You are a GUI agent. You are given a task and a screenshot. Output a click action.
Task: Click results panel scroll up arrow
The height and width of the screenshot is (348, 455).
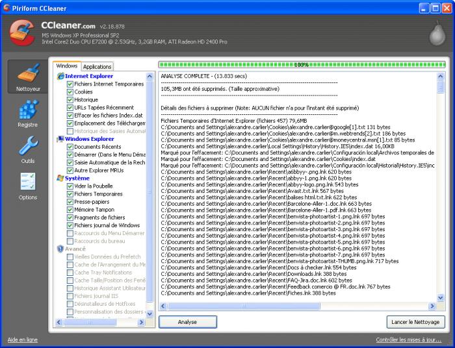click(441, 75)
